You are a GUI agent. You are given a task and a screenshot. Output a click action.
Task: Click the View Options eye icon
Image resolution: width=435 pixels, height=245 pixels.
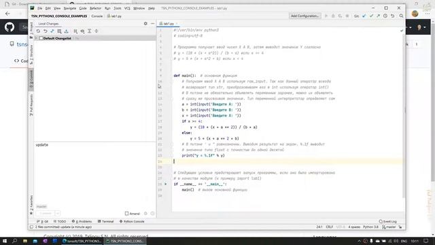pyautogui.click(x=82, y=31)
